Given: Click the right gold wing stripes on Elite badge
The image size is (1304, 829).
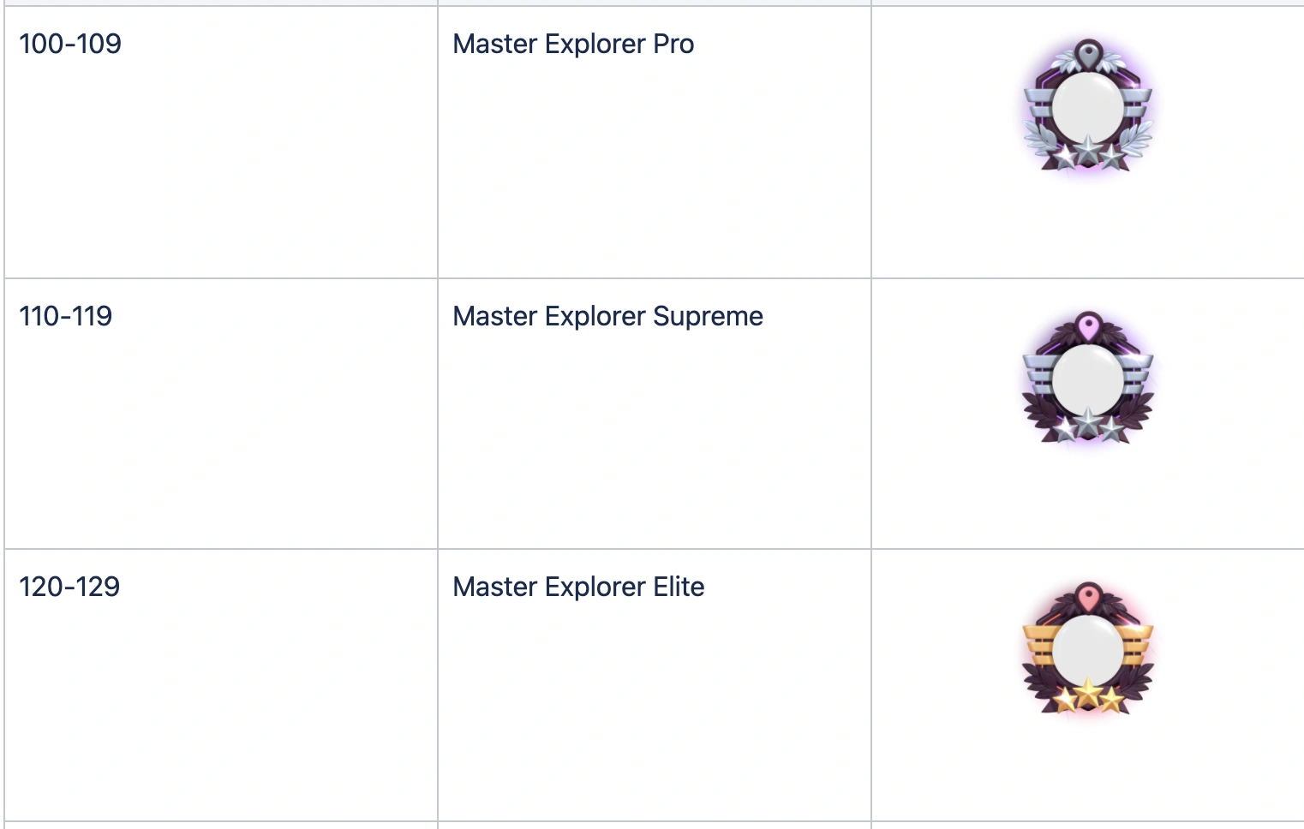Looking at the screenshot, I should (1138, 646).
